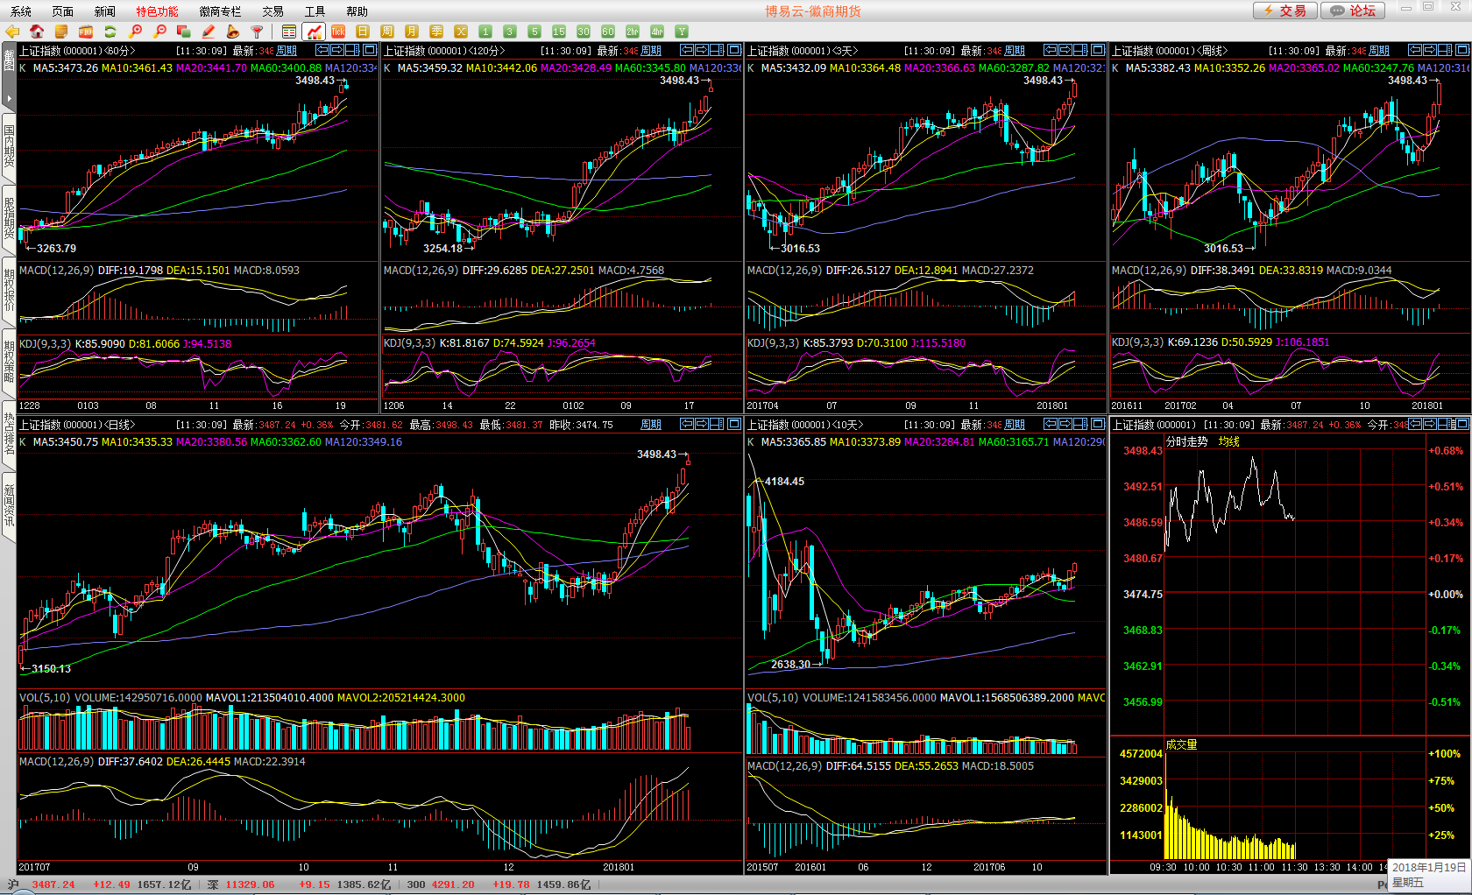This screenshot has width=1472, height=895.
Task: Click 成交量 label in intraday pane
Action: point(1181,744)
